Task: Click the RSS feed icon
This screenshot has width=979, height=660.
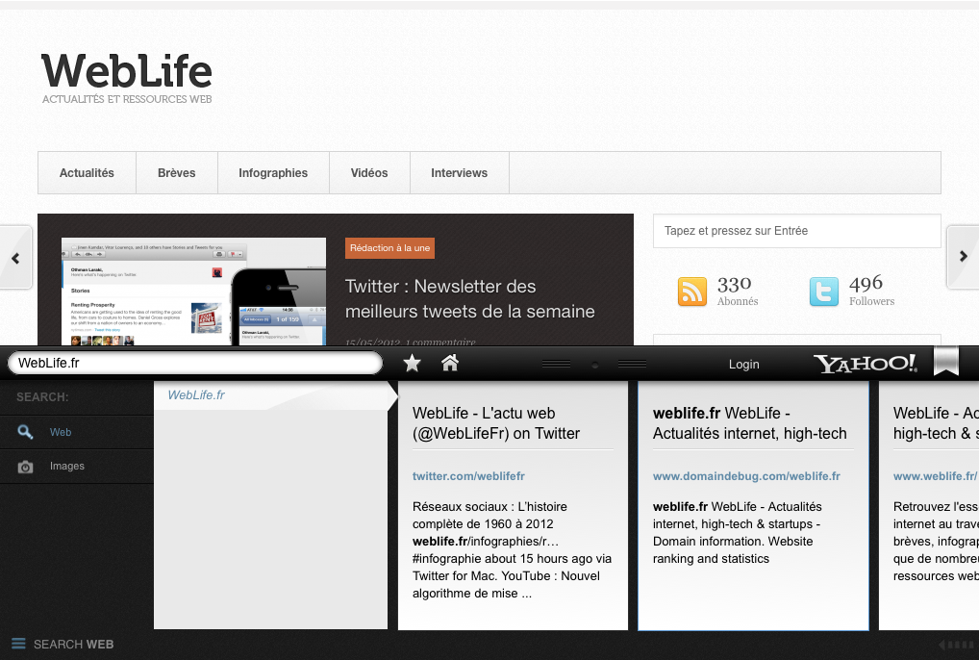Action: pos(691,292)
